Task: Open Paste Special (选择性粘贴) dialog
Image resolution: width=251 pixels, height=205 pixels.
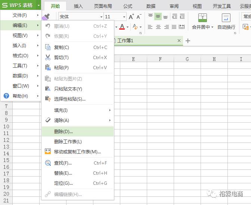Action: point(78,99)
